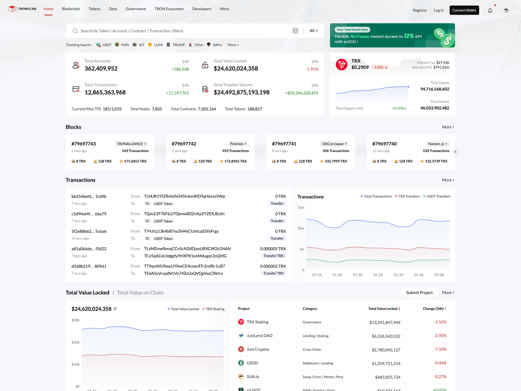This screenshot has width=521, height=391.
Task: Click the sUSDD 12% APY banner
Action: (392, 35)
